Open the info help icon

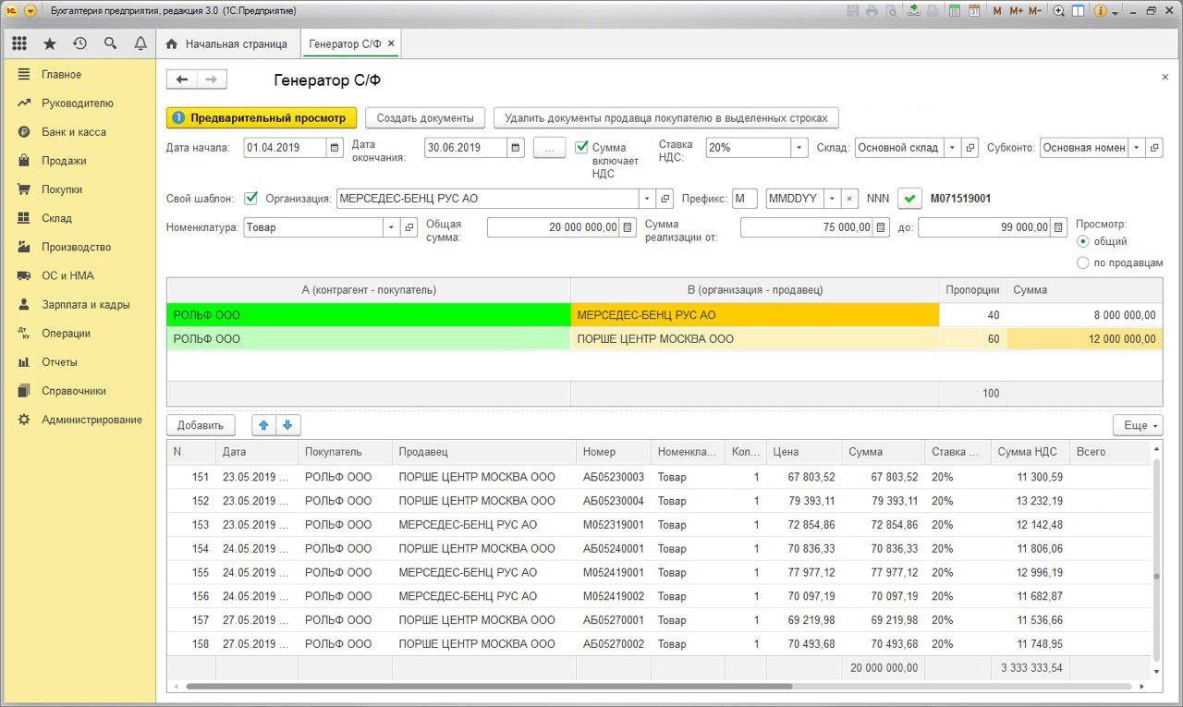point(1101,11)
